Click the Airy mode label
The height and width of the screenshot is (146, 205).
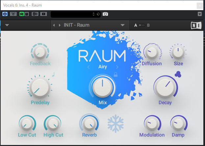103,67
